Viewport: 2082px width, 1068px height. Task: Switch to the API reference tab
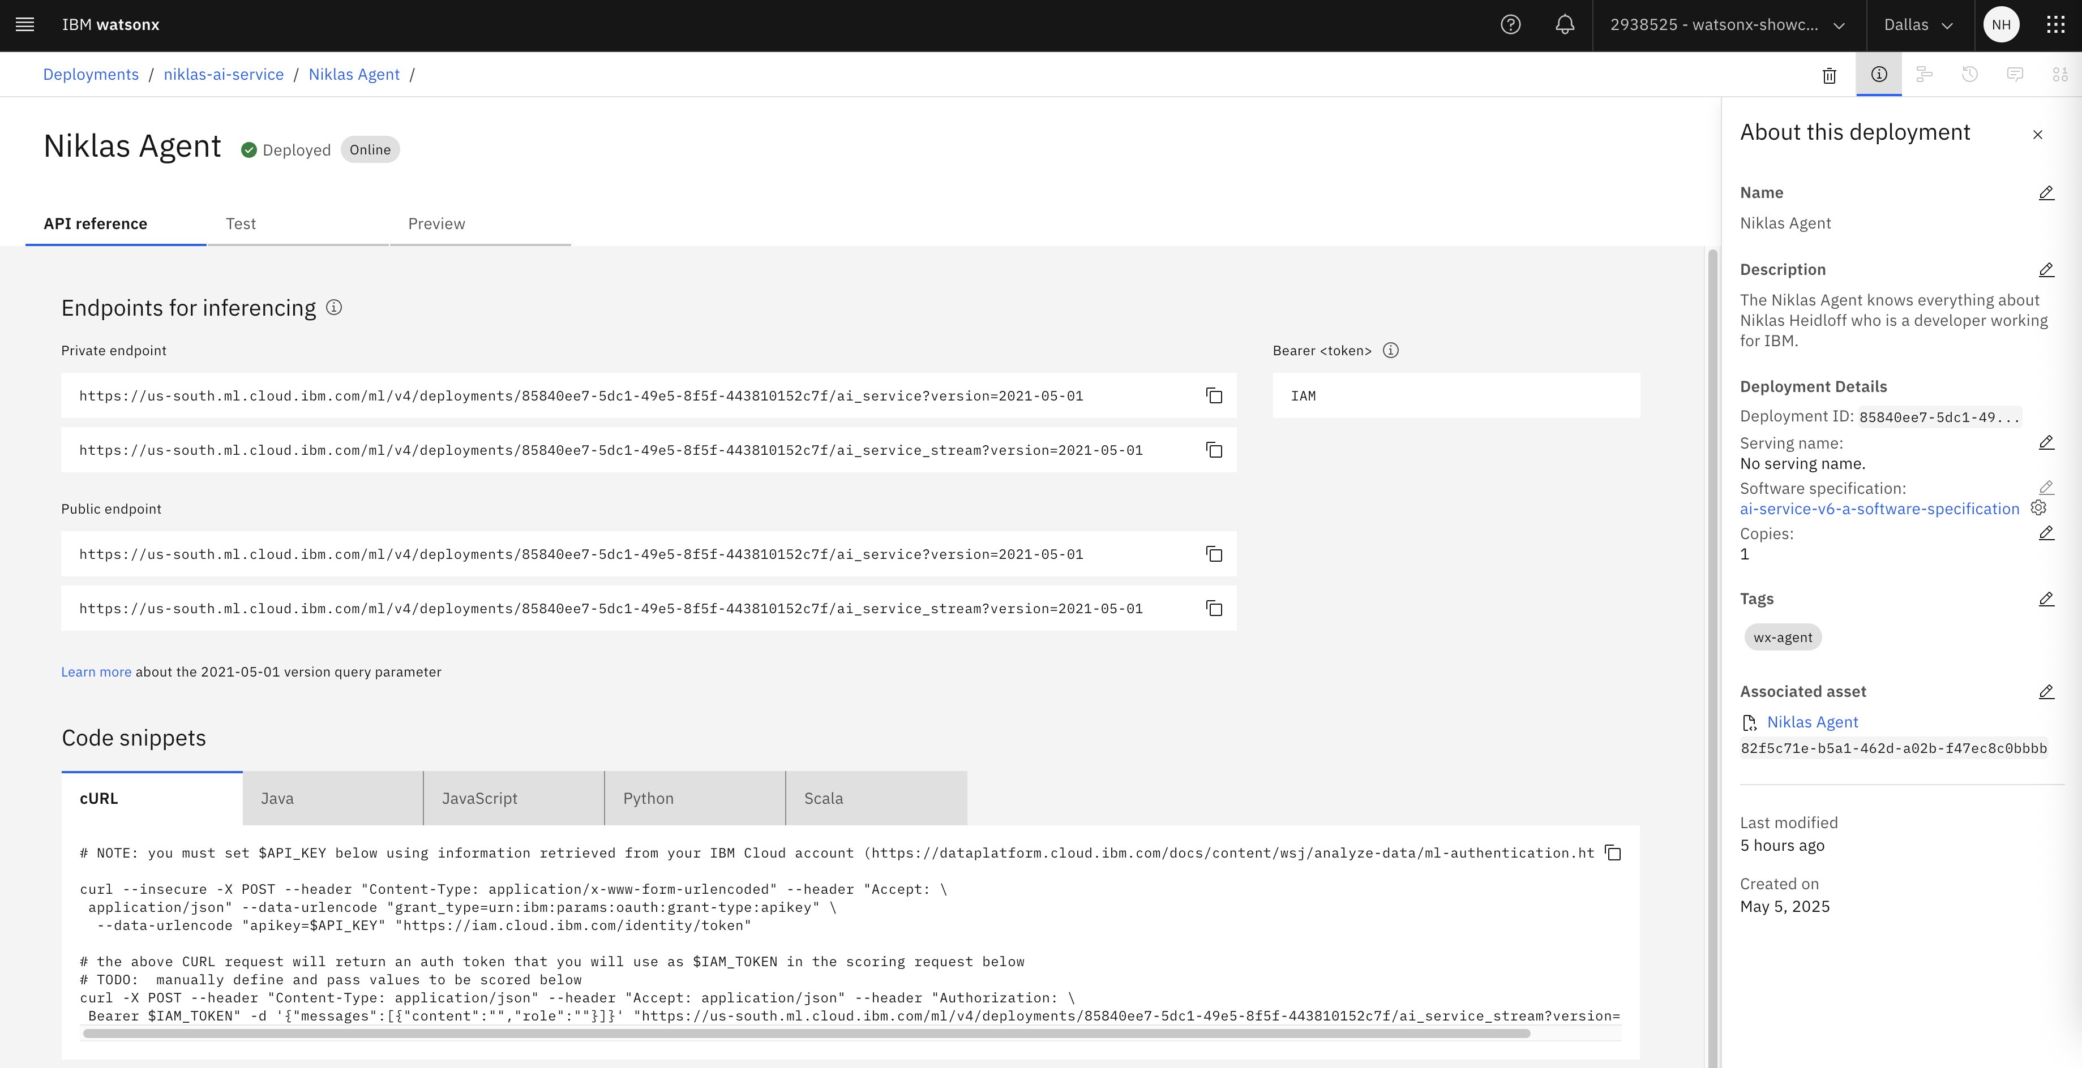pos(115,225)
